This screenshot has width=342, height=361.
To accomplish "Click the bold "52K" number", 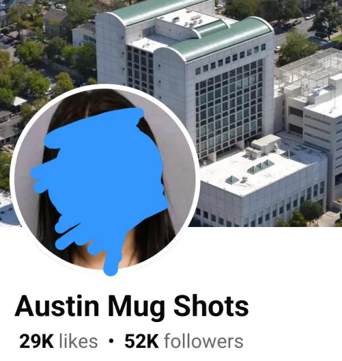I will tap(141, 341).
